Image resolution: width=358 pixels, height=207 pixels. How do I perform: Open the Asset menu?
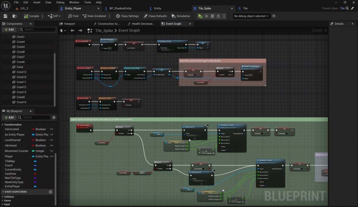pos(36,2)
